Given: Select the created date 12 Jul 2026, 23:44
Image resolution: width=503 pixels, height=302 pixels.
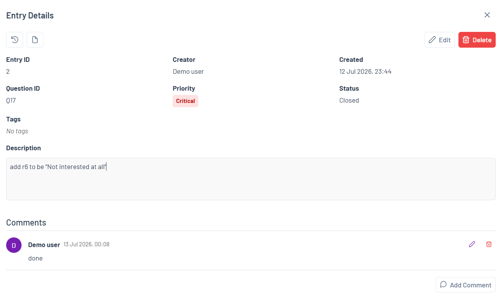Looking at the screenshot, I should click(x=365, y=71).
